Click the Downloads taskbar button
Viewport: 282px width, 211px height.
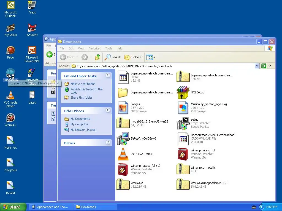tap(95, 207)
